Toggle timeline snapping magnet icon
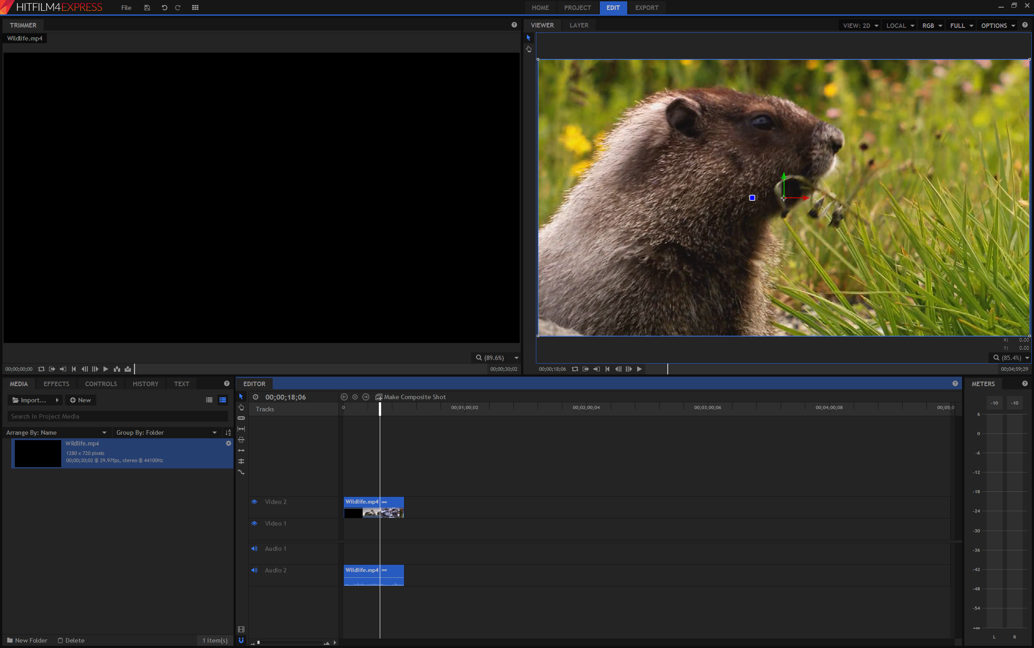Image resolution: width=1034 pixels, height=648 pixels. 241,640
